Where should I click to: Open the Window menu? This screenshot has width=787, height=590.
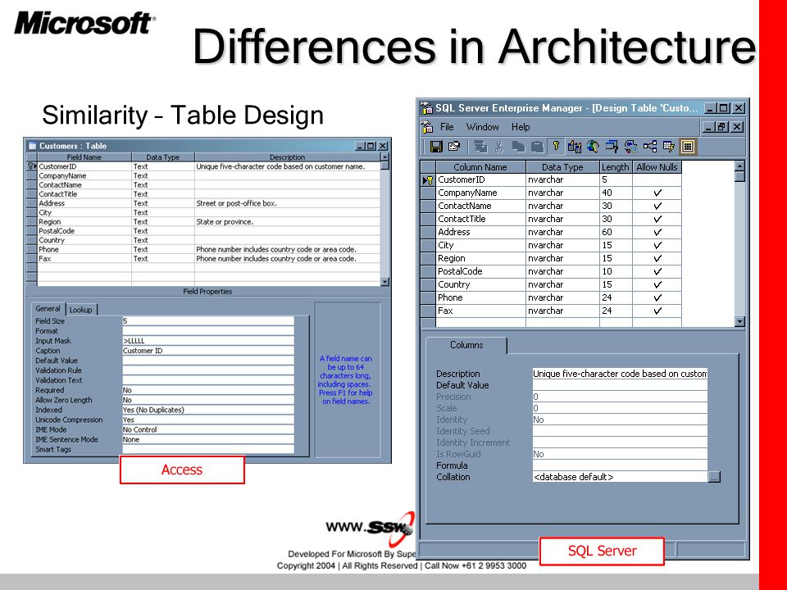coord(482,127)
